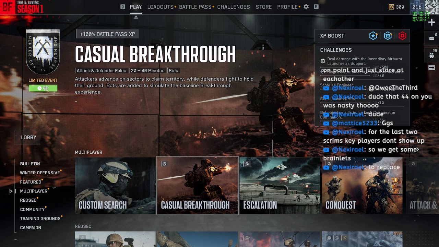Go to the Challenges tab
Screen dimensions: 439x247
coord(234,7)
